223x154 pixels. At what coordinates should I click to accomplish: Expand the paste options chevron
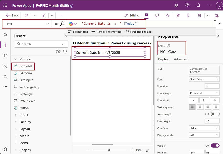[x=52, y=15]
